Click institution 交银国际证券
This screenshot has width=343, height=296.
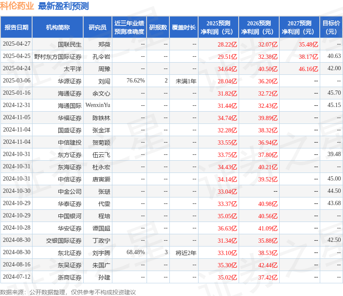(x=64, y=241)
